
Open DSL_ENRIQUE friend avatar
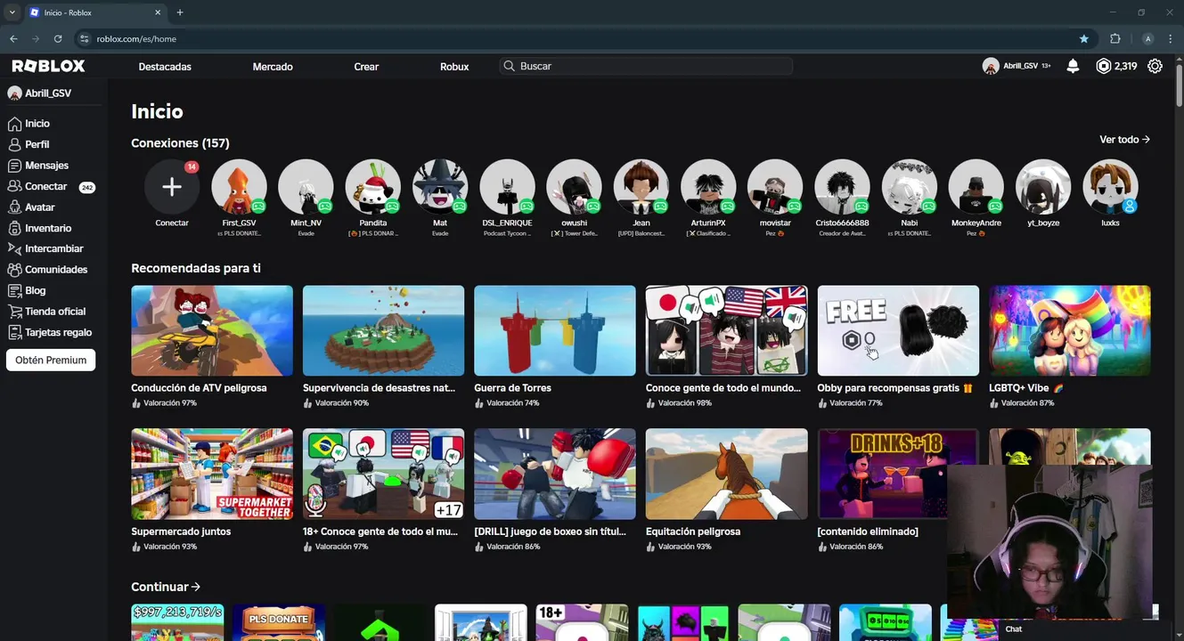(507, 187)
